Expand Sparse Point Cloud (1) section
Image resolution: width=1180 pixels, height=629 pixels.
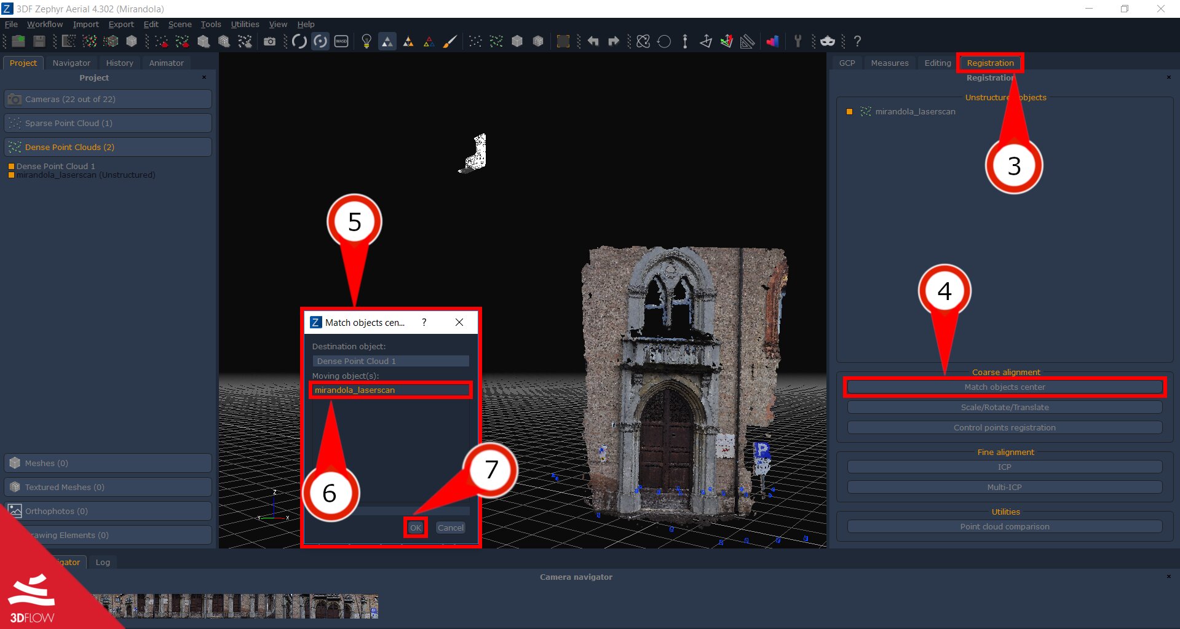coord(108,123)
